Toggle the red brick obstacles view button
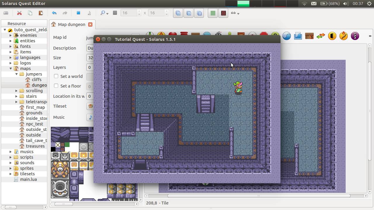Viewport: 374px width, 210px height. pos(223,13)
